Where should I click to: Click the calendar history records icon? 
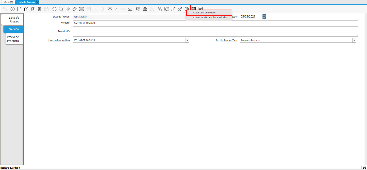point(88,9)
